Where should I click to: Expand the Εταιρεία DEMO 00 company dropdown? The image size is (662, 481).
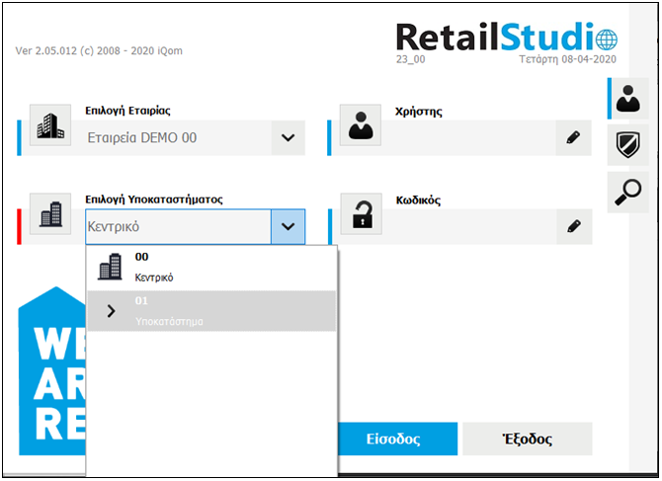tap(288, 138)
